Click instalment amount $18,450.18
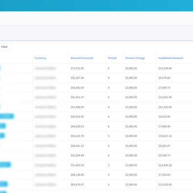 coord(165,165)
